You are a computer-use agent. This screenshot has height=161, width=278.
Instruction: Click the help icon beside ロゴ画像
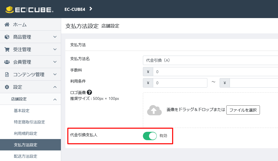click(x=89, y=93)
